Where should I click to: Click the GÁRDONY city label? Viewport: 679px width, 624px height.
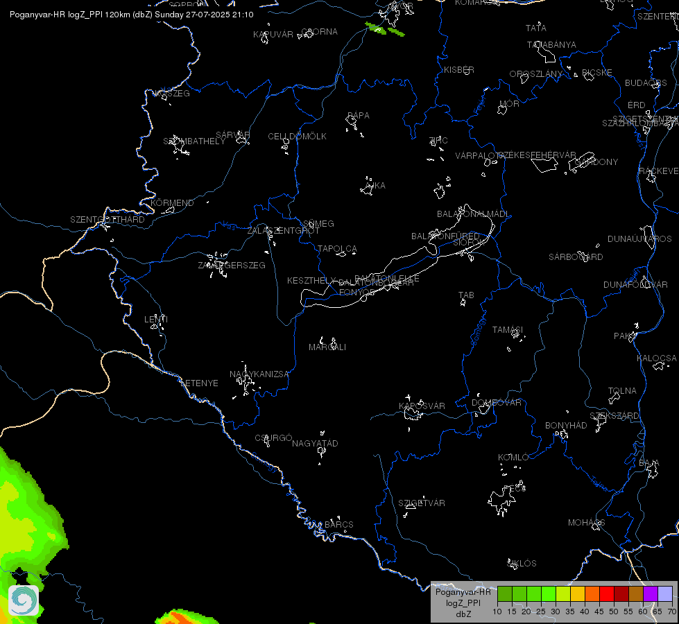click(596, 162)
